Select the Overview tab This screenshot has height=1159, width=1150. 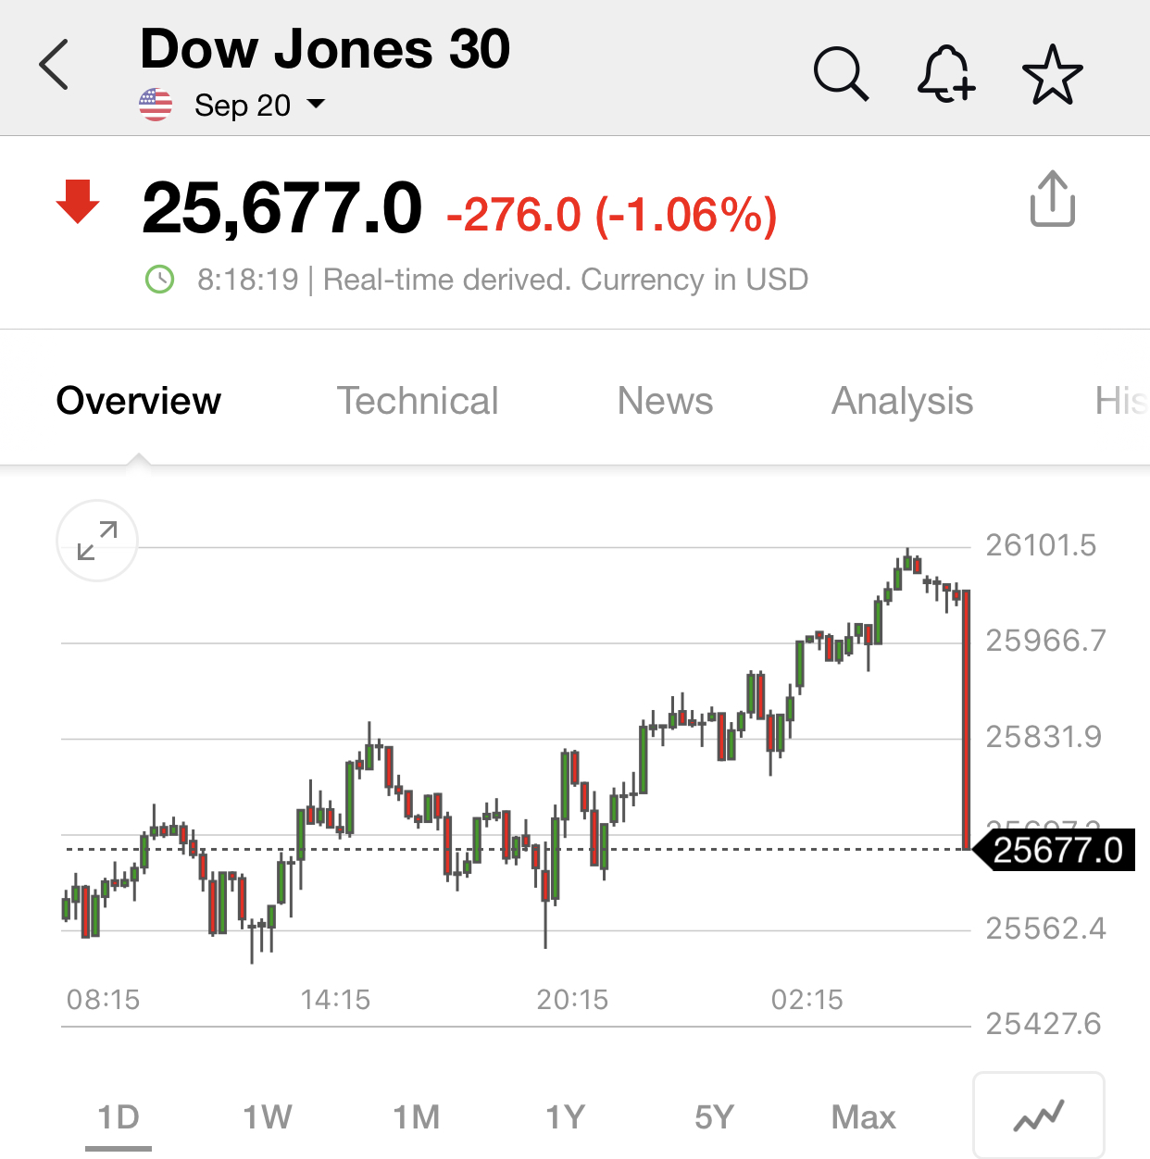[x=139, y=401]
